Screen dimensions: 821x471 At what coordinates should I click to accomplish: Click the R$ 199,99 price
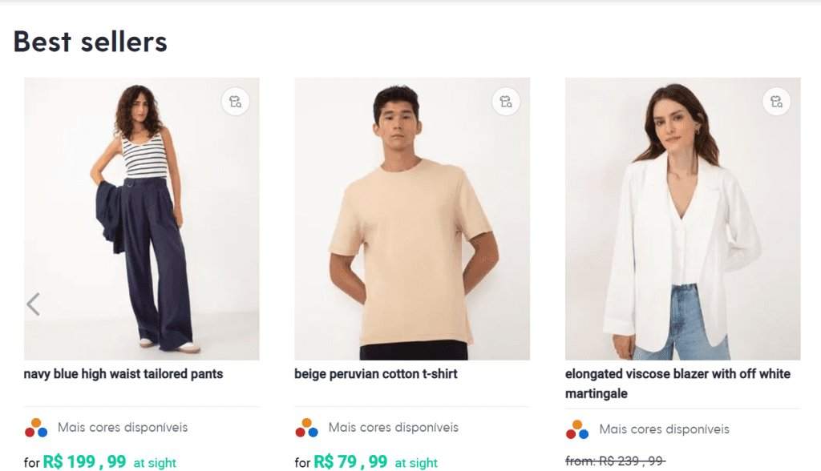[x=84, y=461]
